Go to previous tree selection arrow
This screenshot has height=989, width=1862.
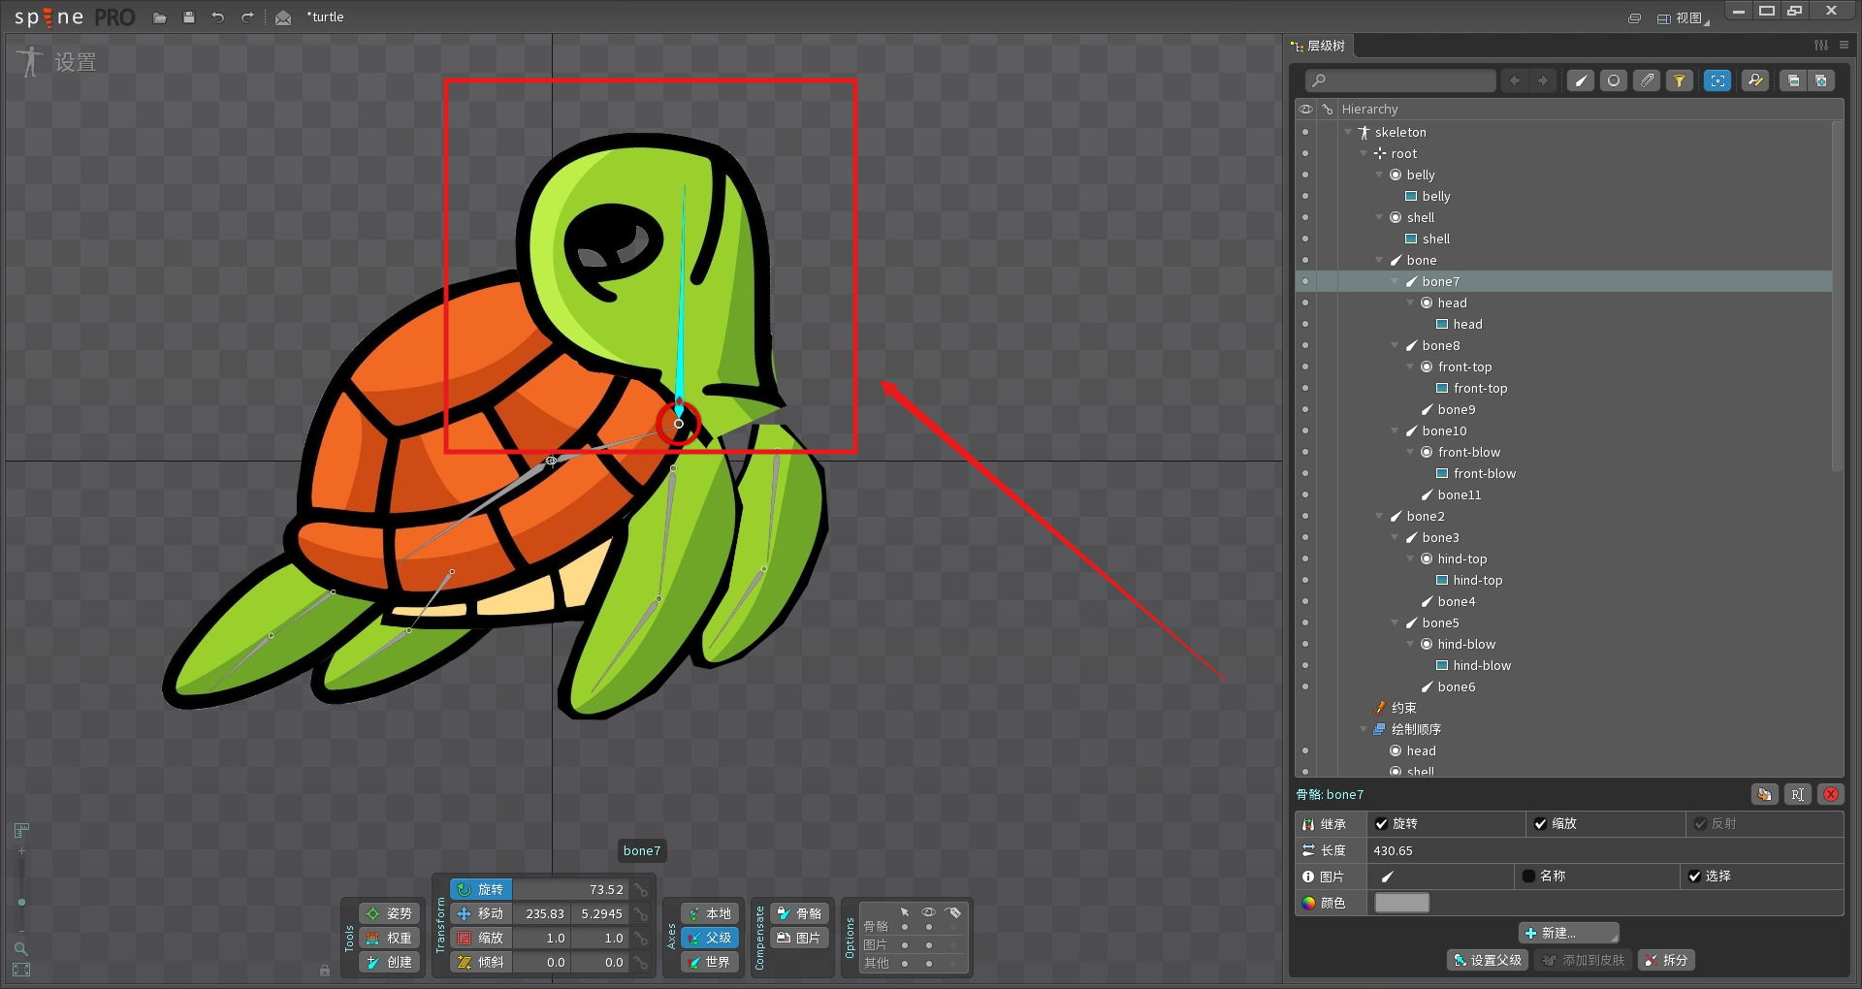point(1515,80)
